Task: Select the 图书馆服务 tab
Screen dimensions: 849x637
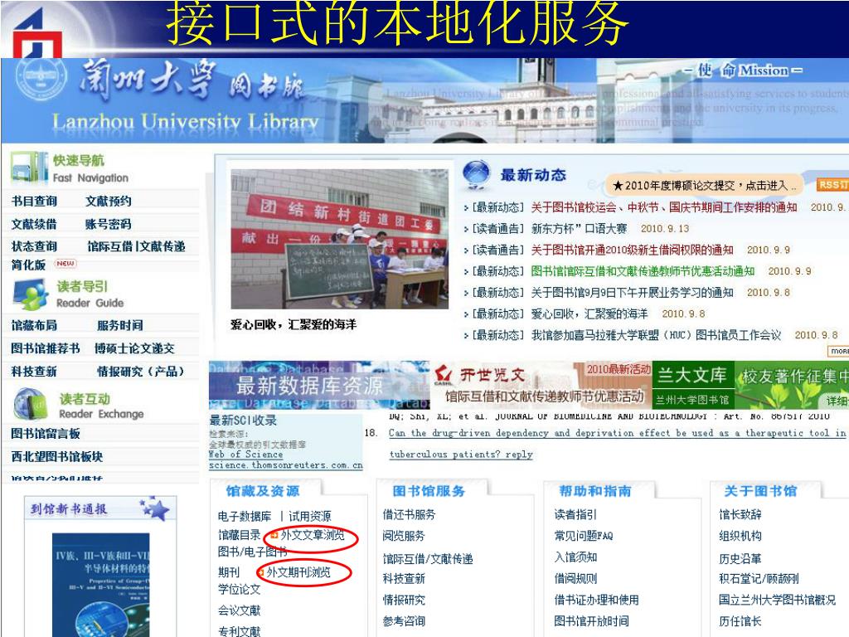Action: (x=429, y=491)
